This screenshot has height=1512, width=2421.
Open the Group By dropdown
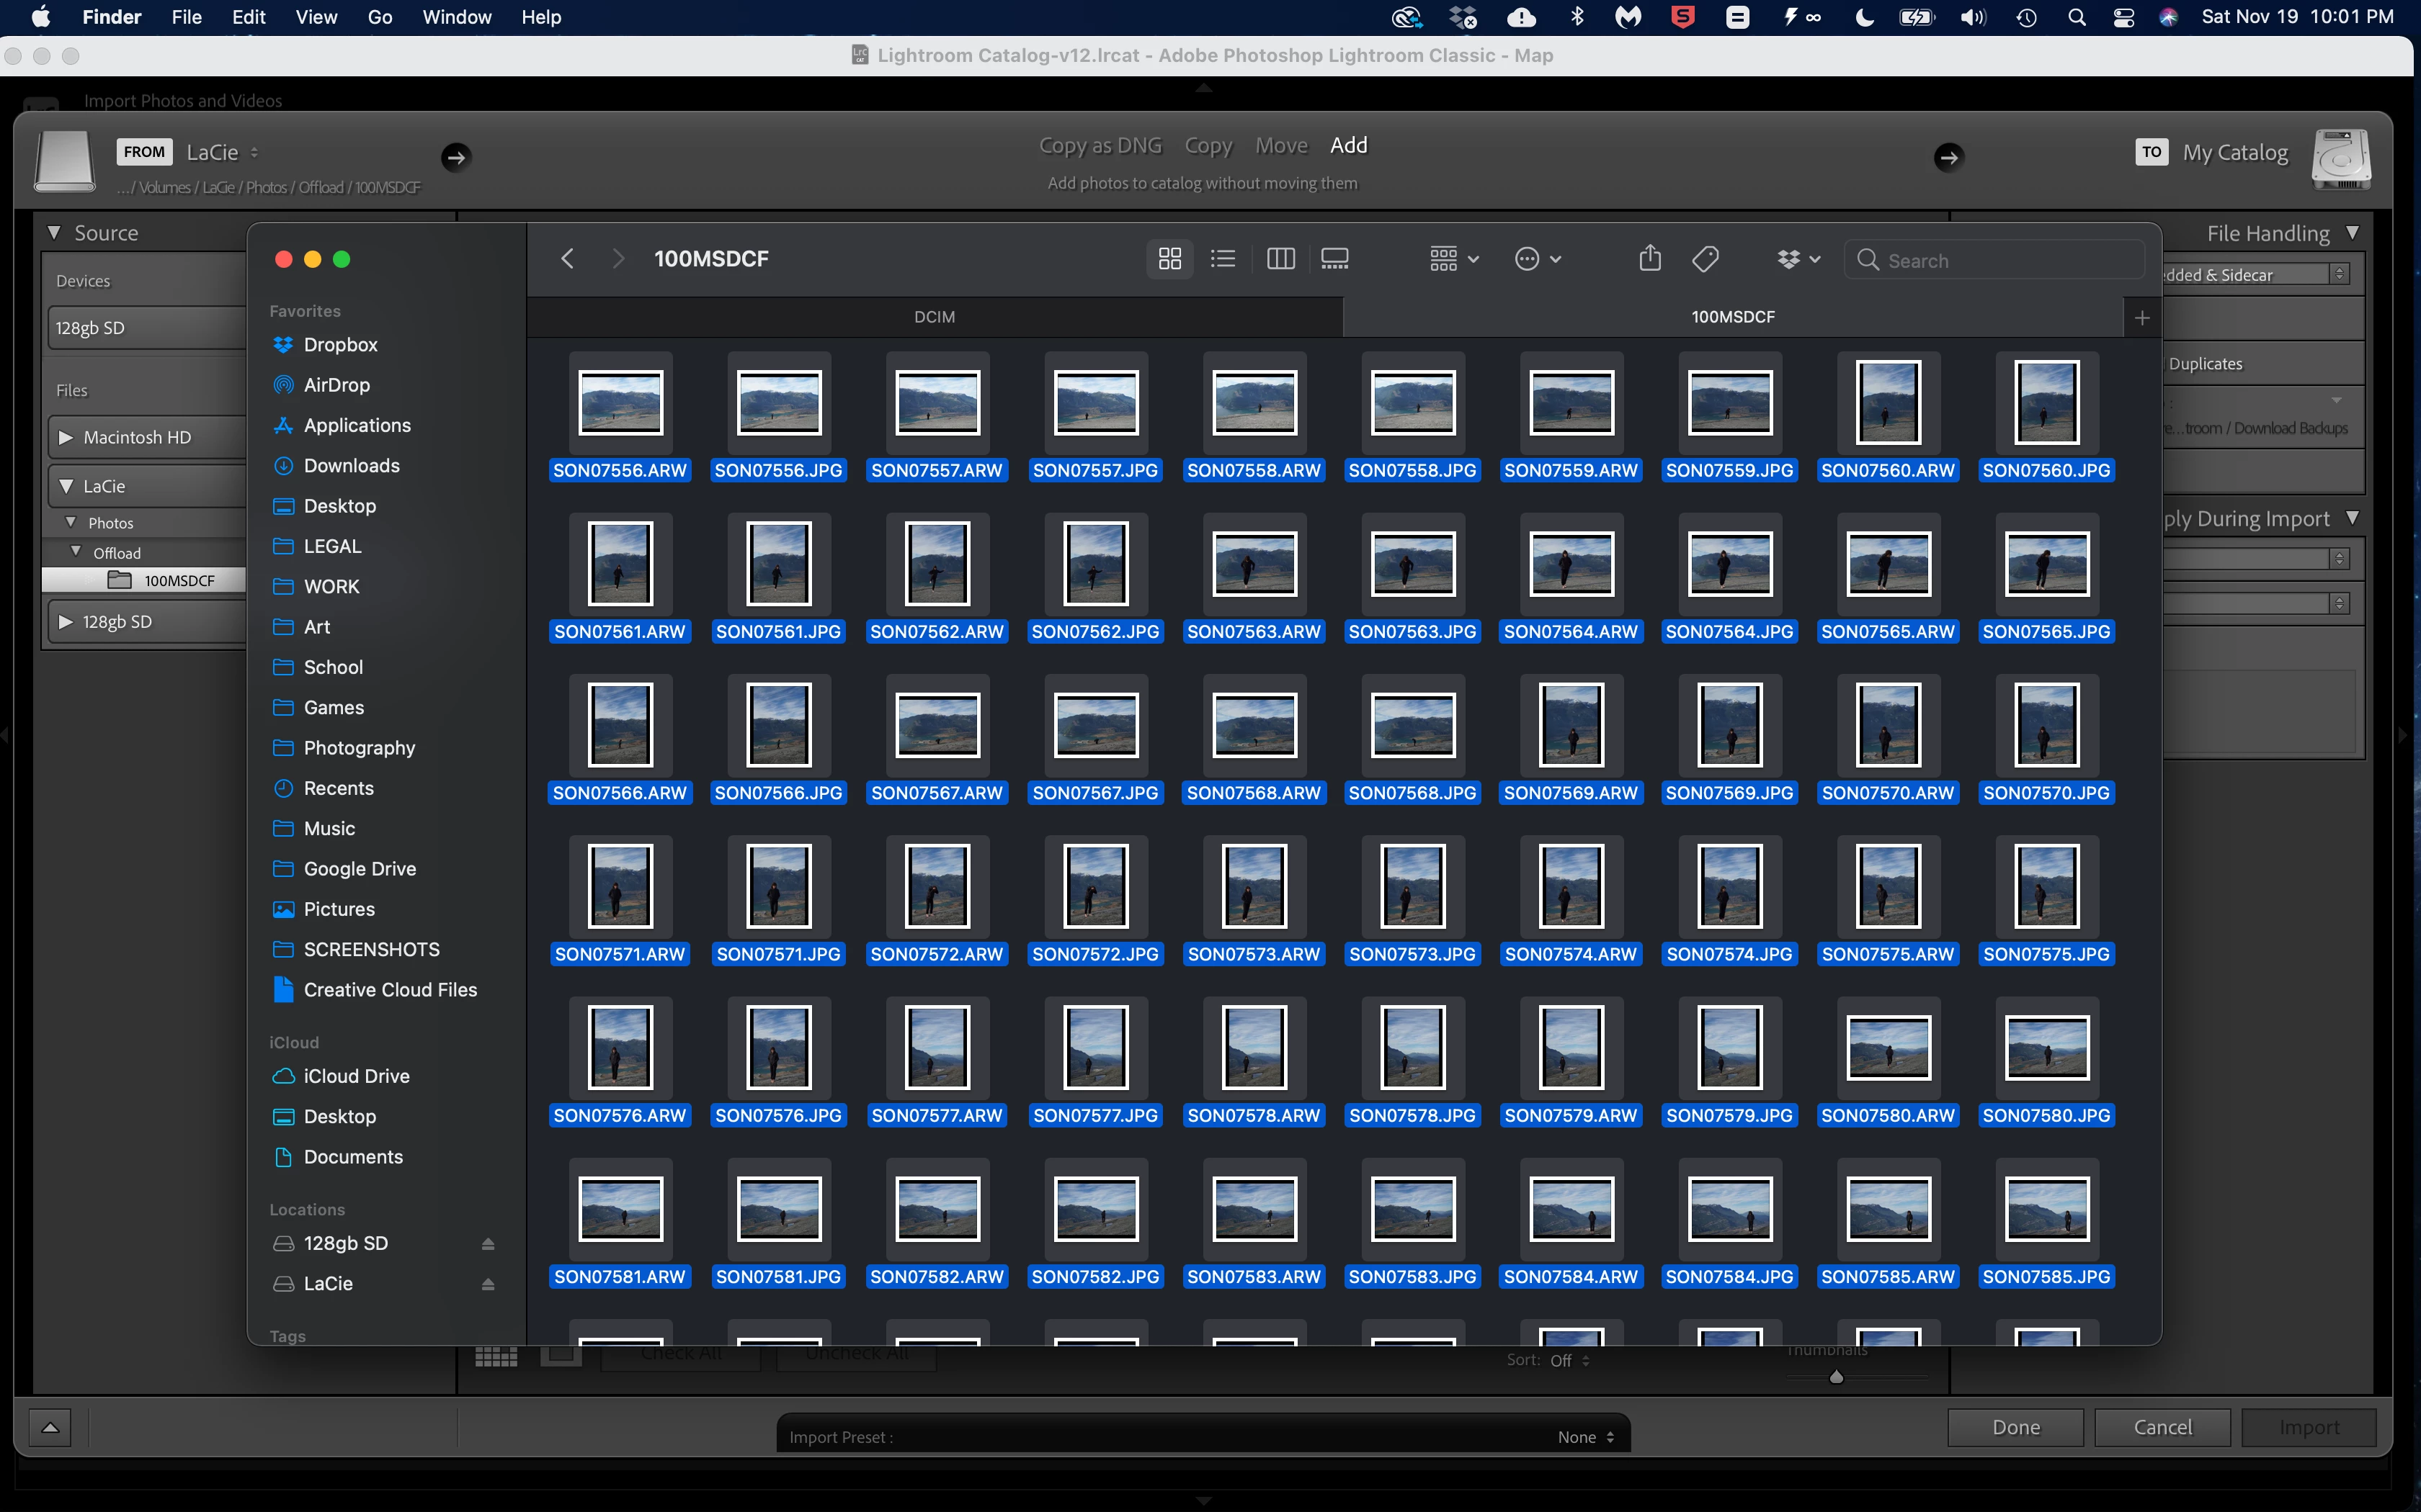pos(1453,259)
